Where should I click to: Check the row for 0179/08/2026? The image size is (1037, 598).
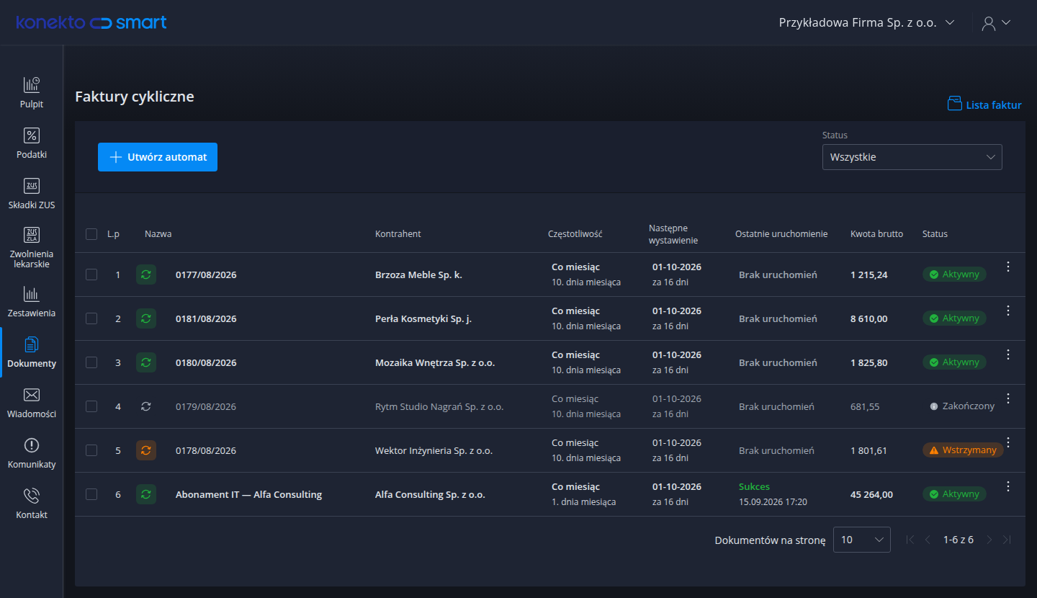tap(91, 406)
